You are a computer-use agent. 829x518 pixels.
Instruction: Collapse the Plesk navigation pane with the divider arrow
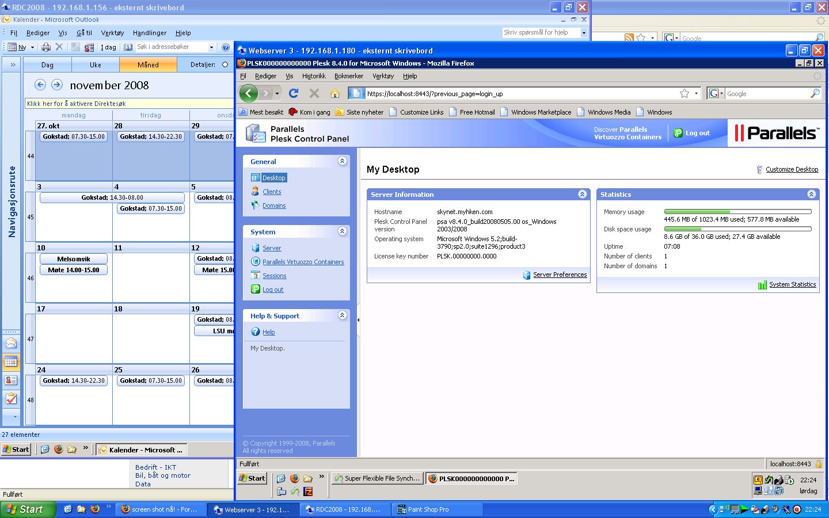[358, 319]
